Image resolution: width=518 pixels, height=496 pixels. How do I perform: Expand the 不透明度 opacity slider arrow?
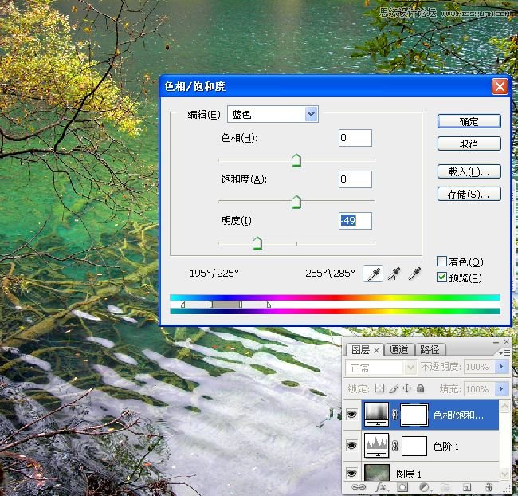[x=501, y=366]
